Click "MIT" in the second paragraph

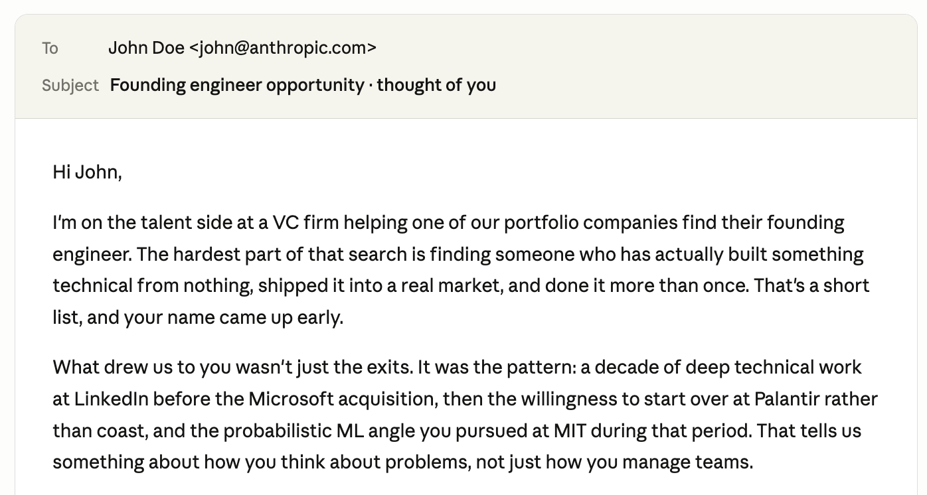pos(569,431)
